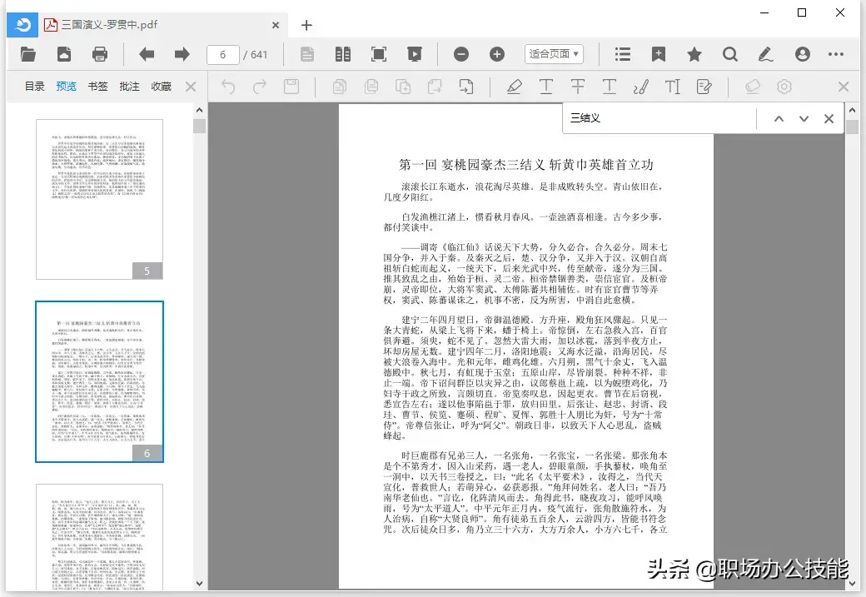
Task: Open the 适合页面 zoom dropdown
Action: coord(554,53)
